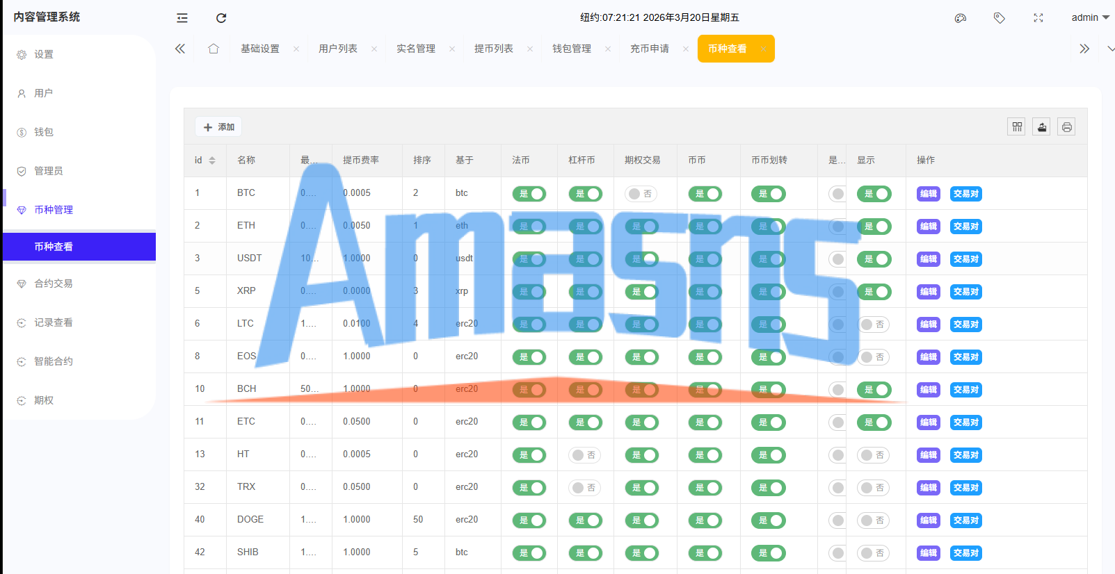The width and height of the screenshot is (1115, 574).
Task: Toggle the 法币 switch for BTC
Action: point(529,194)
